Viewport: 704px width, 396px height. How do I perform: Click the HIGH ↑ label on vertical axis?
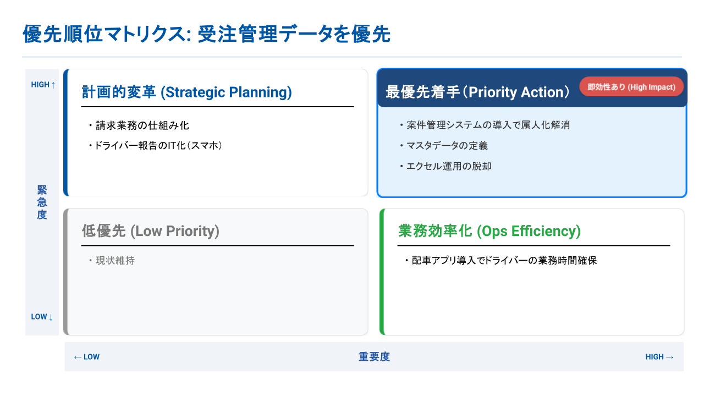(43, 85)
